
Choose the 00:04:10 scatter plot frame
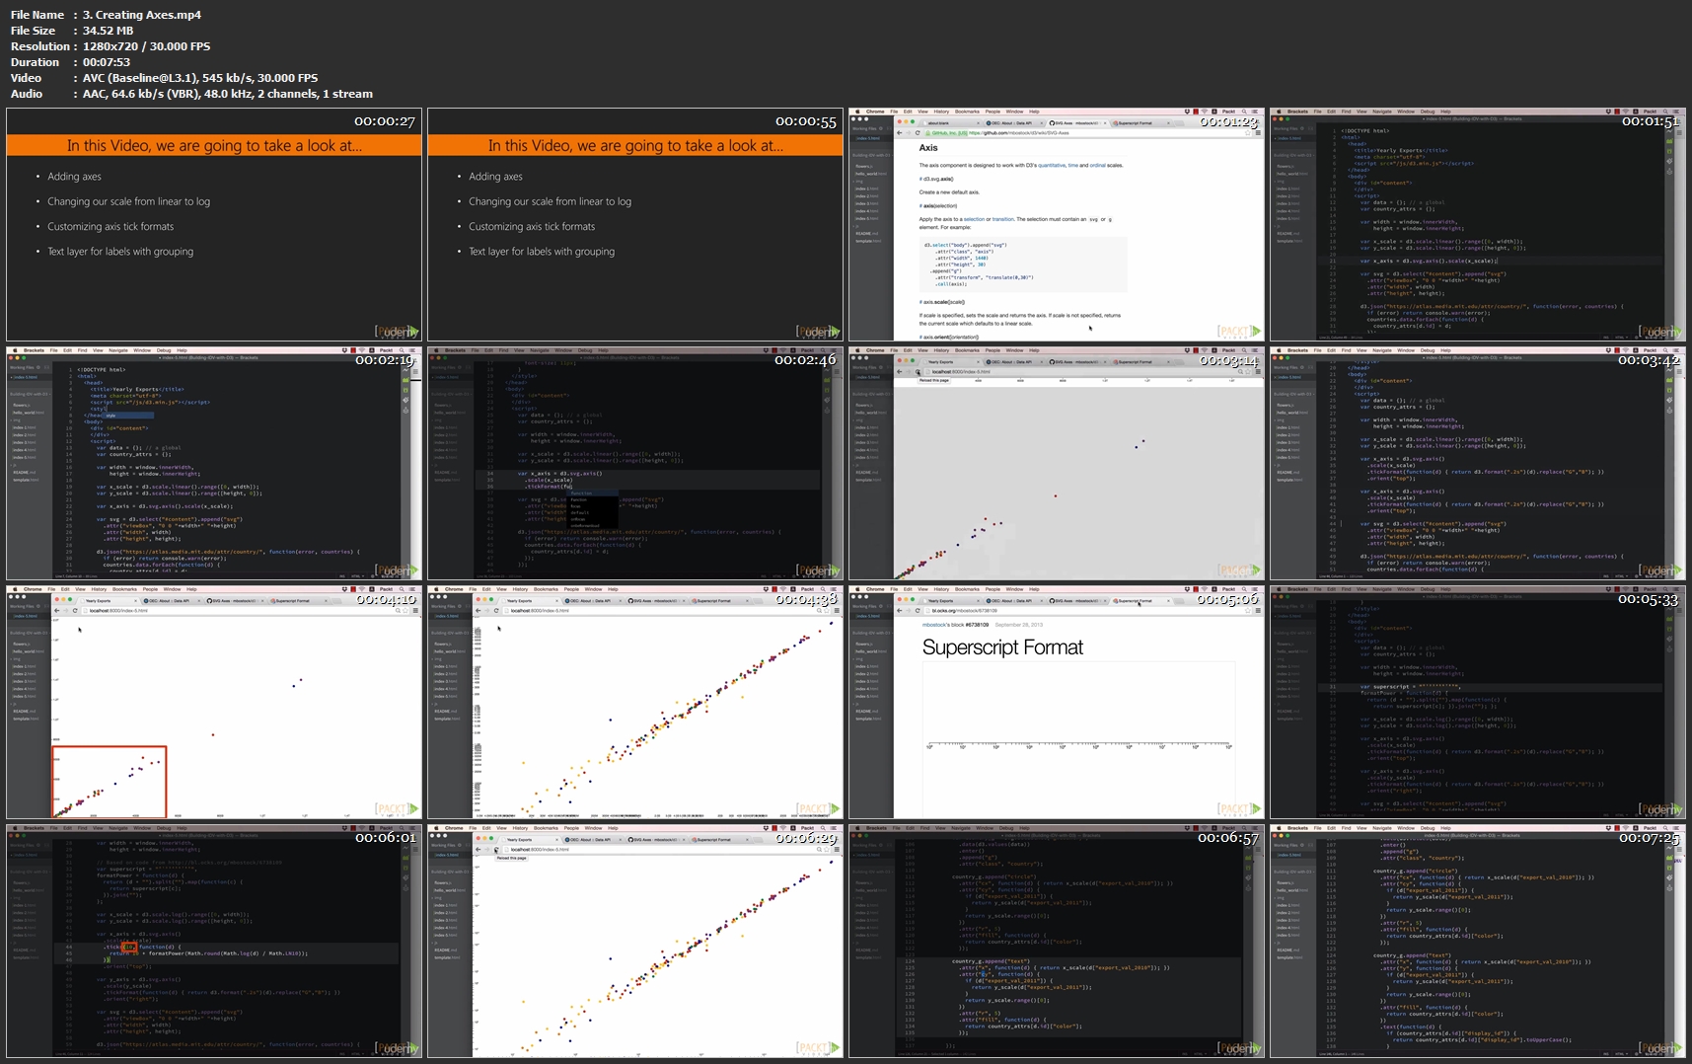tap(214, 702)
